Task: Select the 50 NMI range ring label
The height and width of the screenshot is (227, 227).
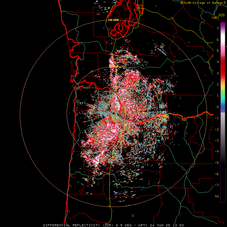Action: 113,67
